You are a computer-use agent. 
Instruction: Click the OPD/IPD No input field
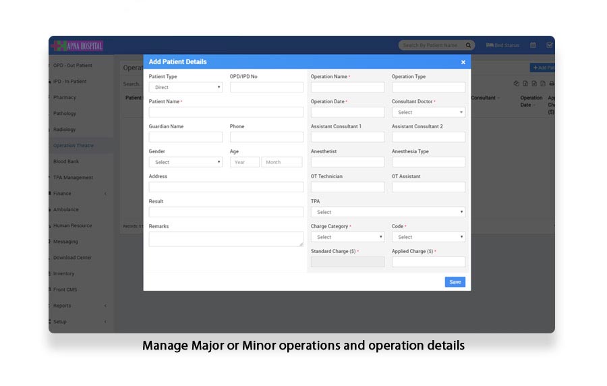(x=266, y=87)
